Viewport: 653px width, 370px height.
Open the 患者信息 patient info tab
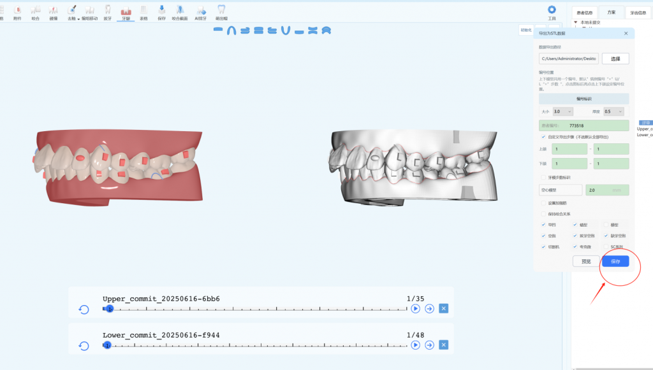tap(584, 13)
